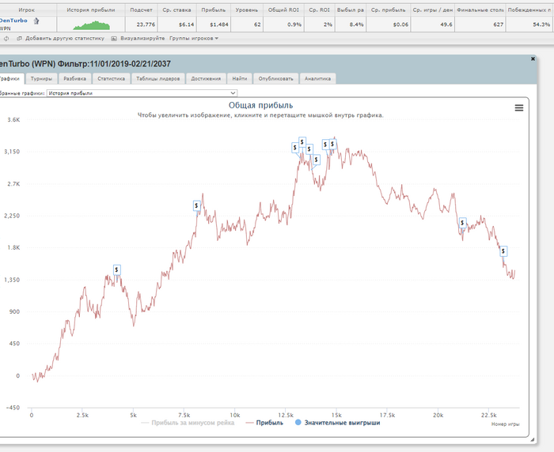Sort by the История прибыли column header
The image size is (554, 452).
[91, 10]
